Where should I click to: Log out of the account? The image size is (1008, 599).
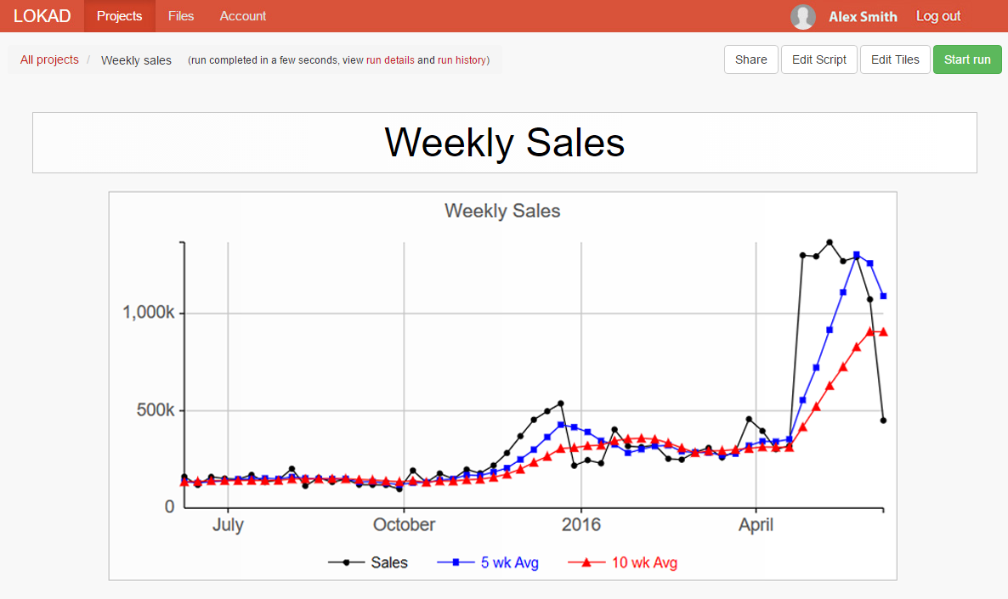tap(938, 16)
